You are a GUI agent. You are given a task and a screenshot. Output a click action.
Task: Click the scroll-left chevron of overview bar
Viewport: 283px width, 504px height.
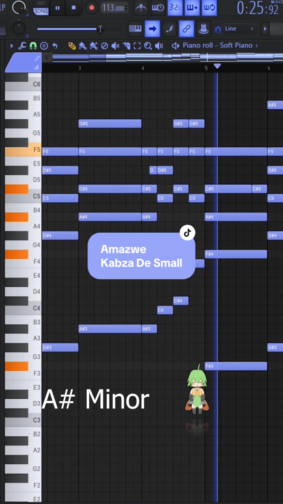coord(47,57)
